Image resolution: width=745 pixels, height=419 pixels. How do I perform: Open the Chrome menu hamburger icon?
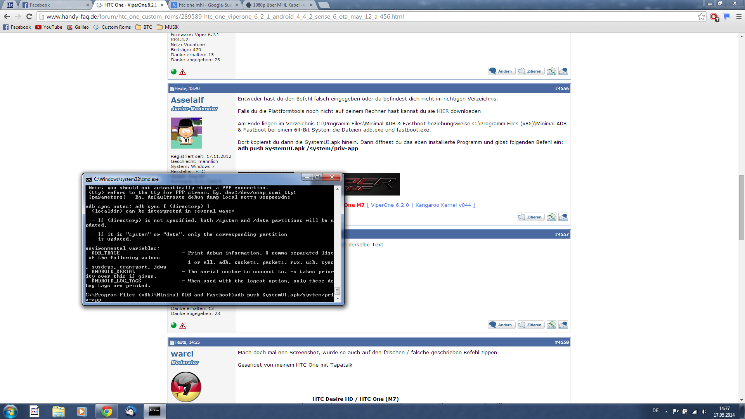pyautogui.click(x=739, y=16)
